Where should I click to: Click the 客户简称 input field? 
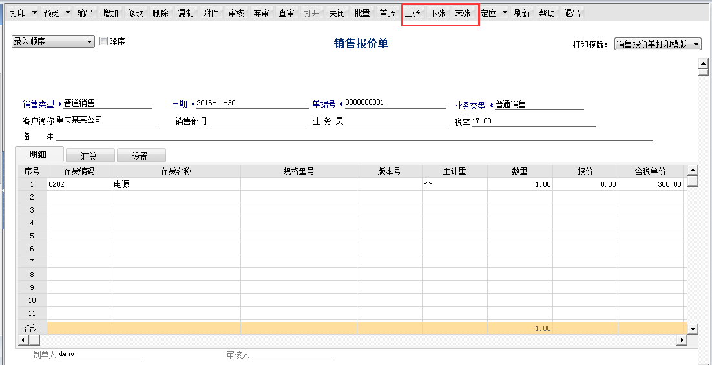[x=105, y=120]
